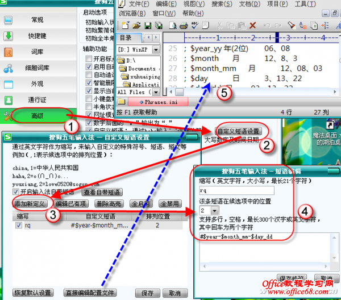Open the 搜索(S) menu
Viewport: 341px width, 300px height.
222,4
